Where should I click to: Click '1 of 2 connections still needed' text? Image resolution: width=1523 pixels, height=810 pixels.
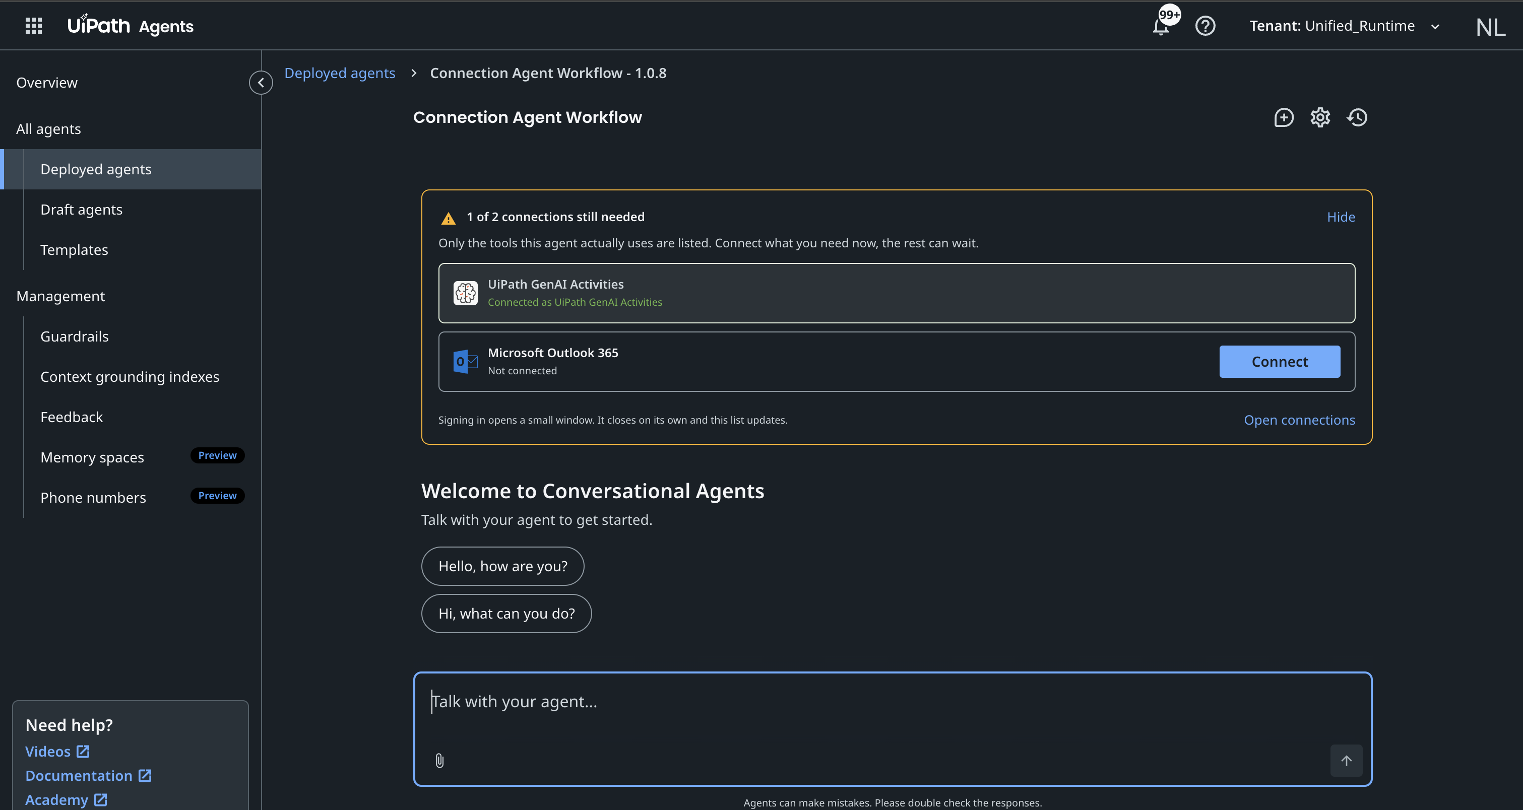555,217
